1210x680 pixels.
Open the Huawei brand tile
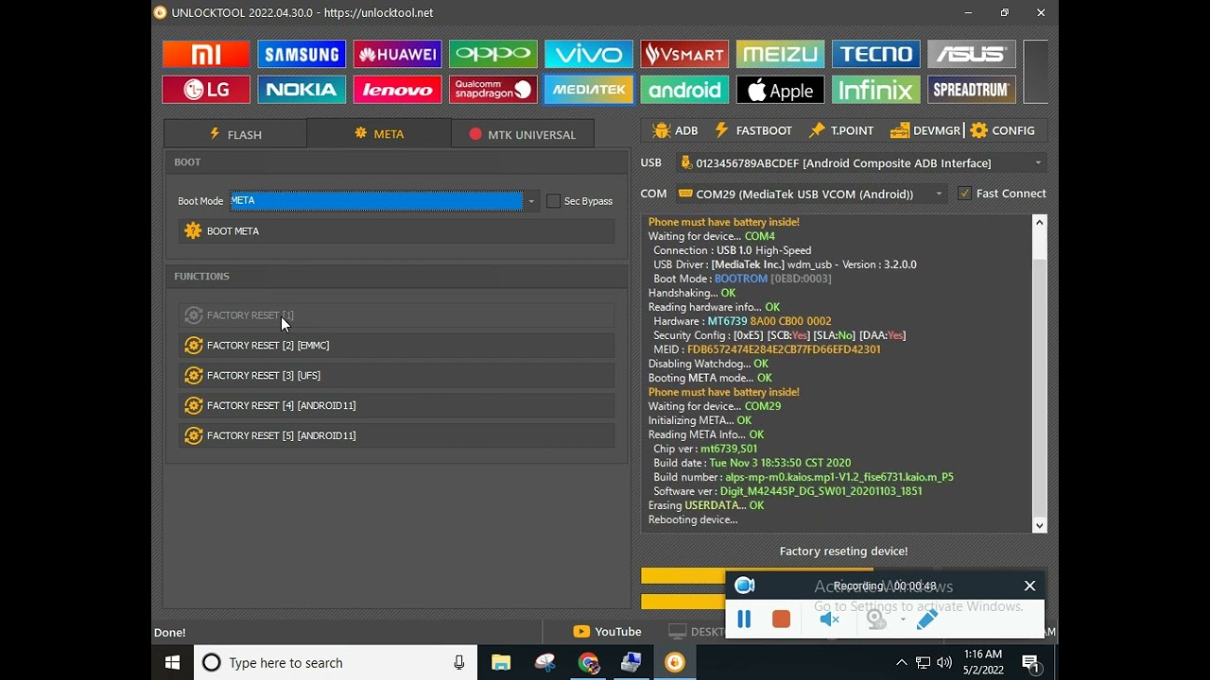(x=397, y=54)
